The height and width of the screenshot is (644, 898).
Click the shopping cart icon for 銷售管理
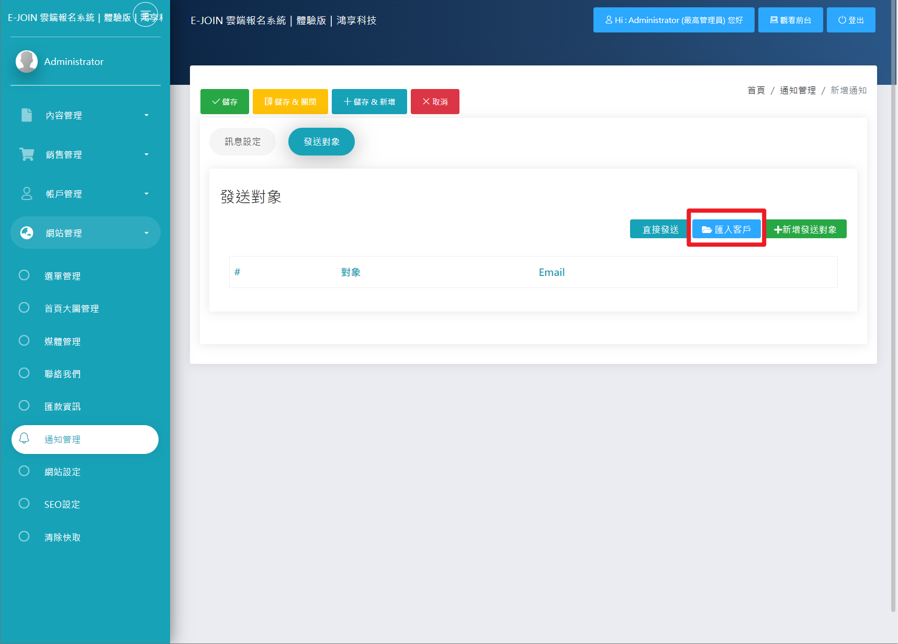tap(27, 154)
